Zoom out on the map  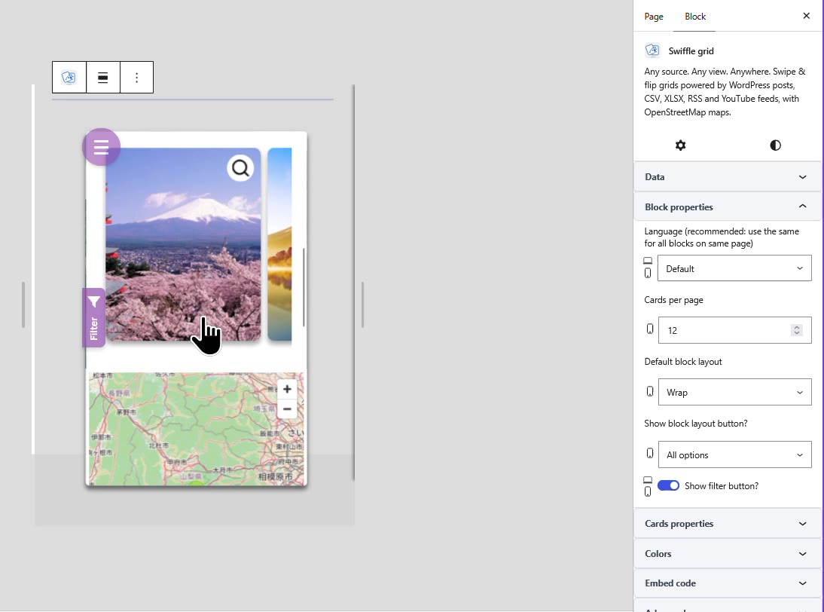287,409
